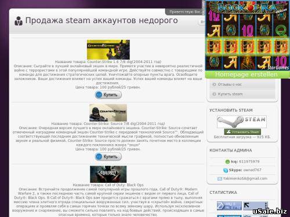Click the Skype name owned767
This screenshot has width=290, height=217.
252,170
